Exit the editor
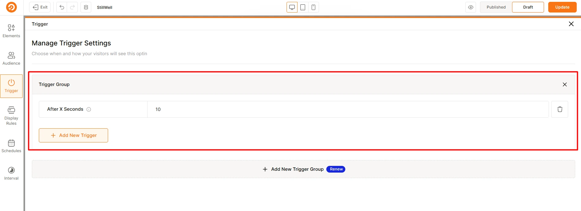Screen dimensions: 581x211 [40, 7]
